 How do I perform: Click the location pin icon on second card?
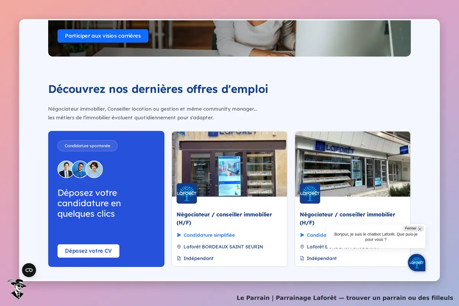pos(302,247)
